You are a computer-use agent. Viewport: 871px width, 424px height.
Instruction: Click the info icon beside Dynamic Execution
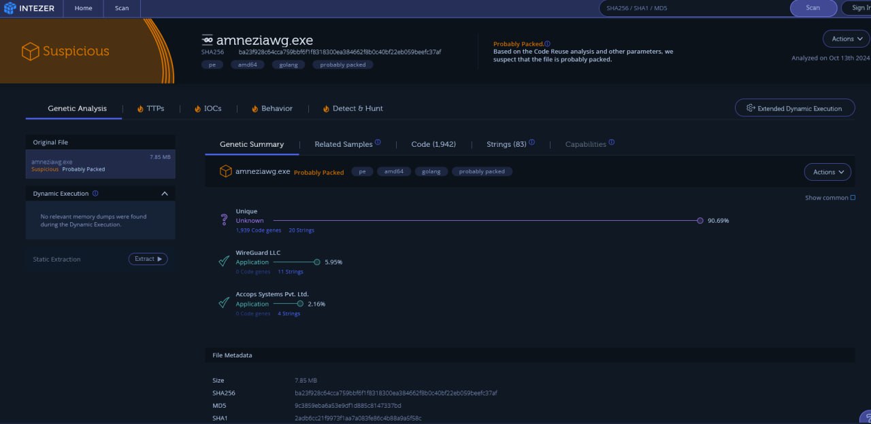(95, 194)
